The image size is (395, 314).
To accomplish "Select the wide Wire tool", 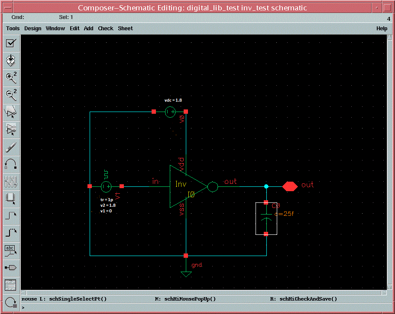I will (11, 233).
